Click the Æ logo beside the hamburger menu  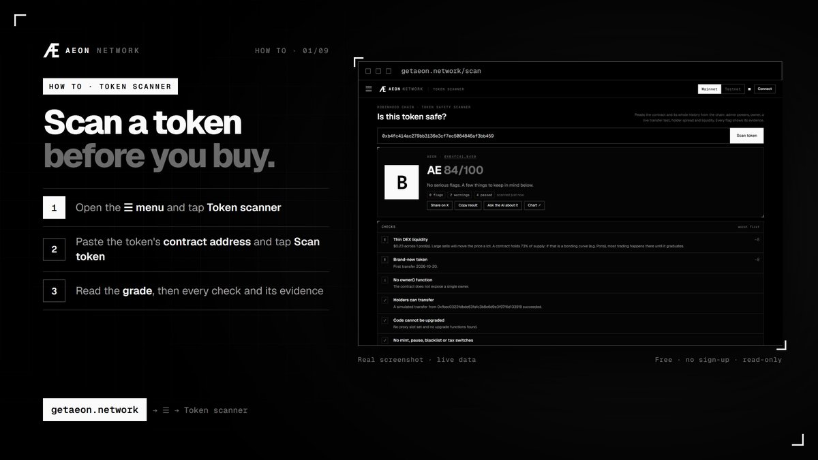tap(383, 89)
